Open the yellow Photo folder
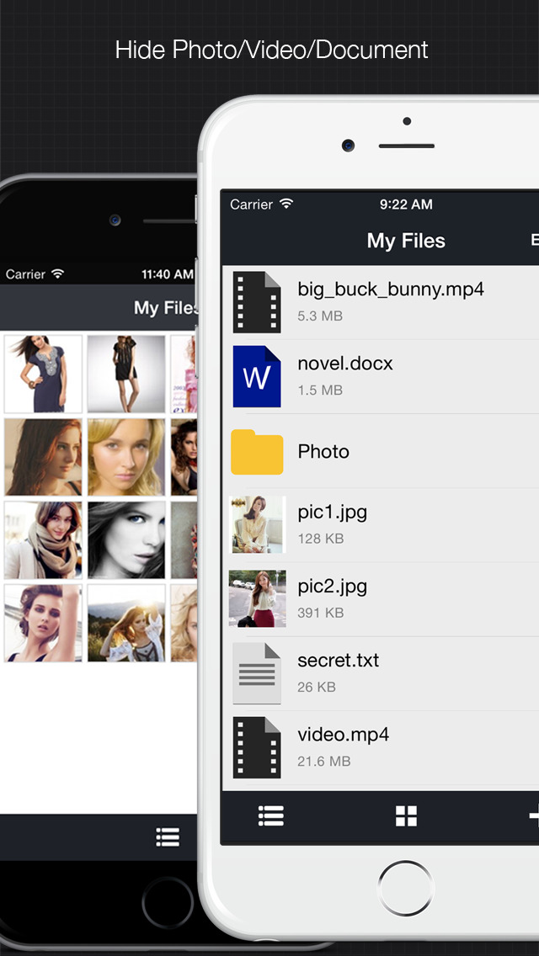 click(257, 452)
